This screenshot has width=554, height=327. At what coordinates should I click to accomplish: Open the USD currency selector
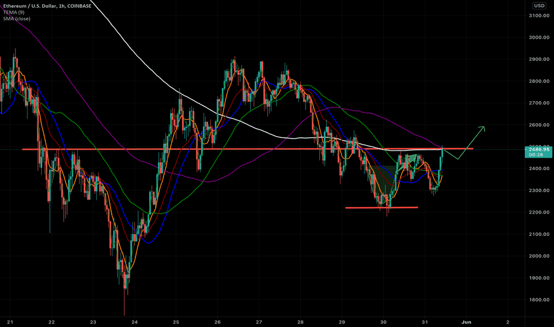tap(539, 6)
